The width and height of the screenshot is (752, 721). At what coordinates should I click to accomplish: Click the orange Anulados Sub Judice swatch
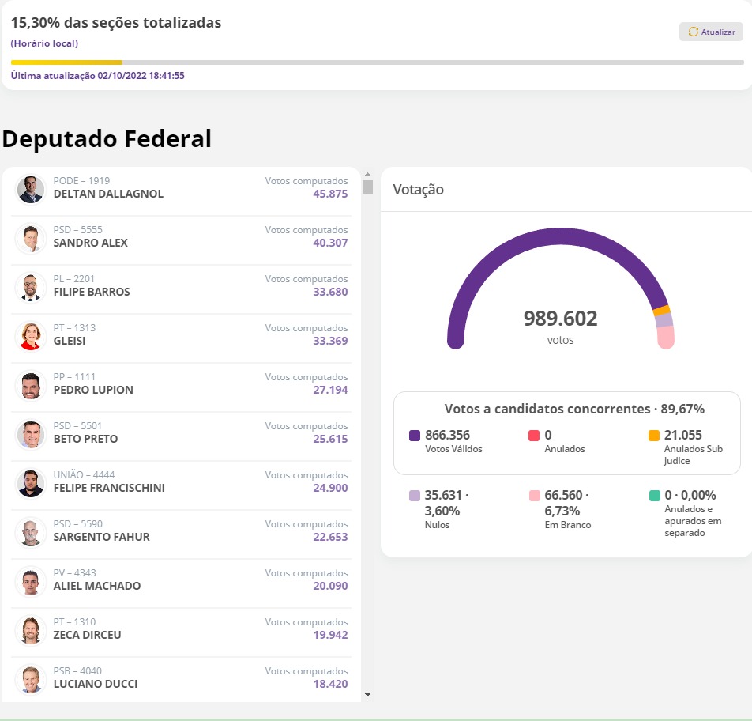pos(654,436)
